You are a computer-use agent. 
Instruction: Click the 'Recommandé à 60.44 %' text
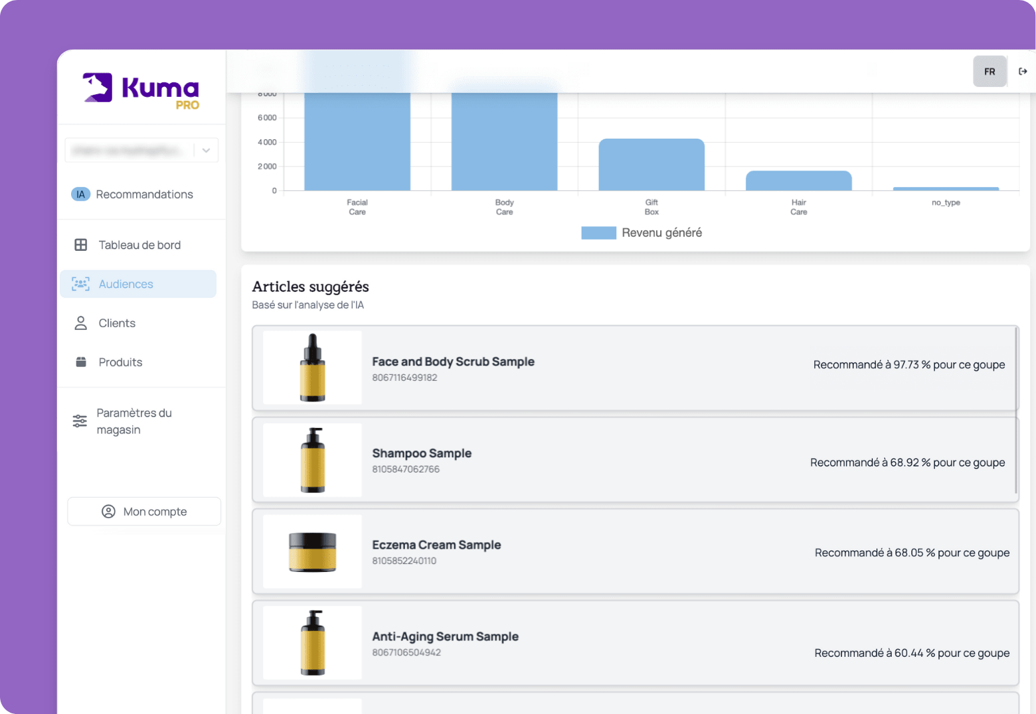912,653
